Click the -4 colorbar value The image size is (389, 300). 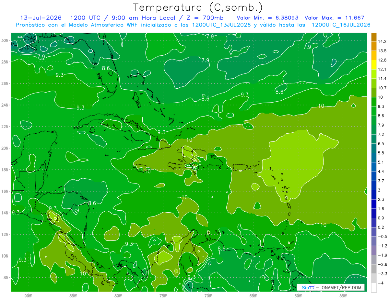pyautogui.click(x=381, y=283)
